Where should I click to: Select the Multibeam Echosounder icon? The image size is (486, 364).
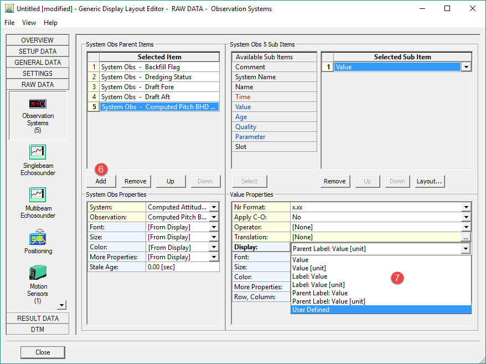click(38, 195)
